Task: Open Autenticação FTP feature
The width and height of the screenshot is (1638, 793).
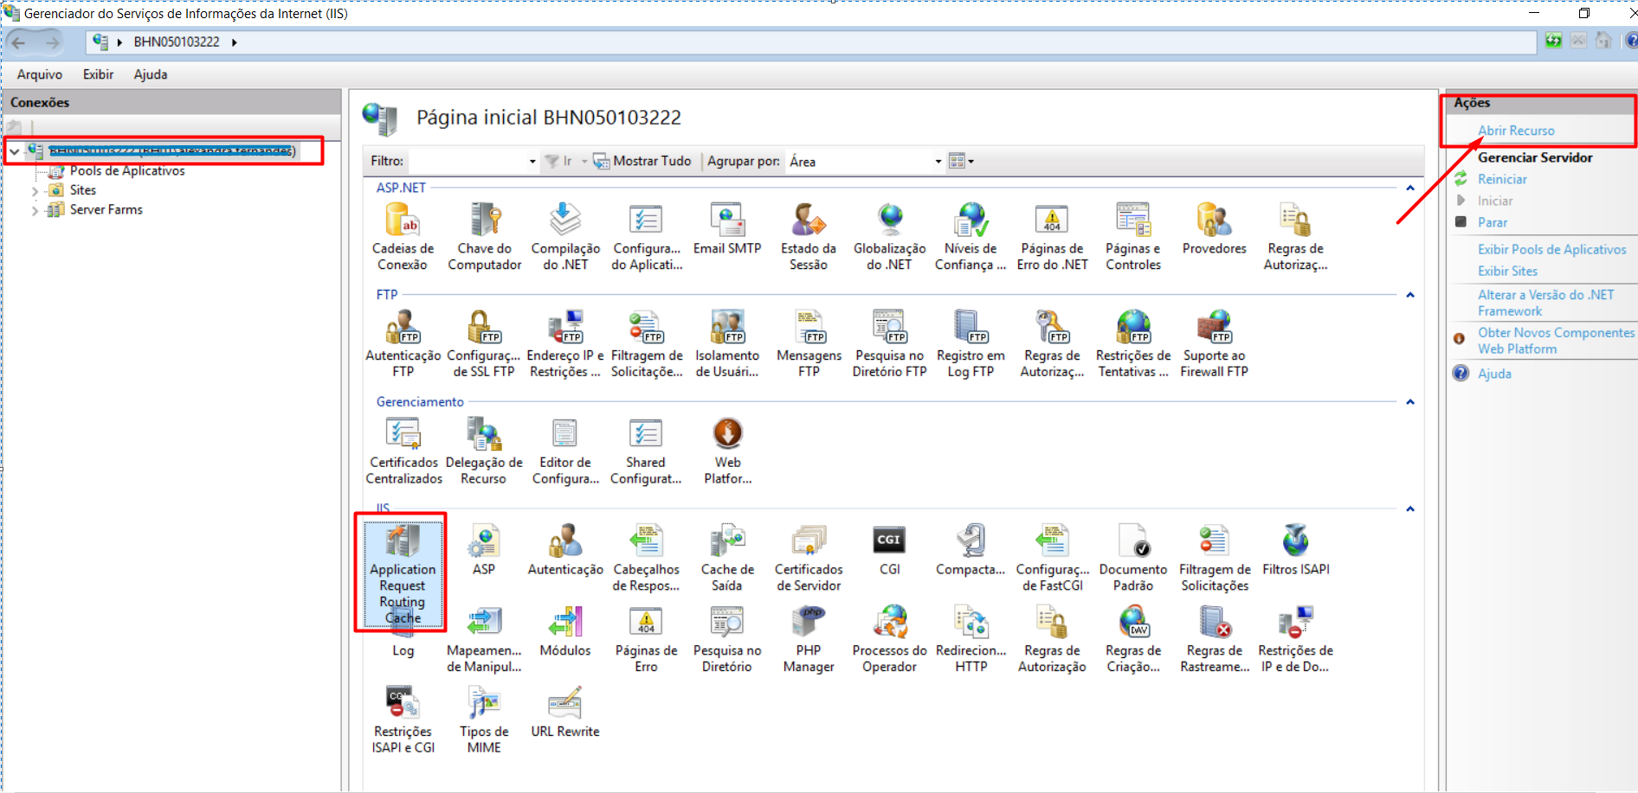Action: (403, 344)
